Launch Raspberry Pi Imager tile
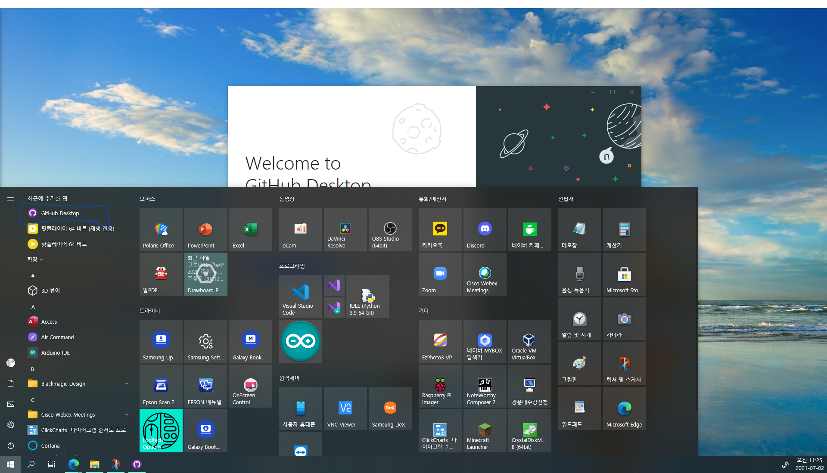Screen dimensions: 827x473 point(440,386)
